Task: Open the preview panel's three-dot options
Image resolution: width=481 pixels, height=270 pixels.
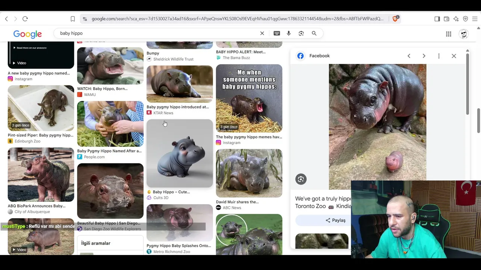Action: [439, 56]
